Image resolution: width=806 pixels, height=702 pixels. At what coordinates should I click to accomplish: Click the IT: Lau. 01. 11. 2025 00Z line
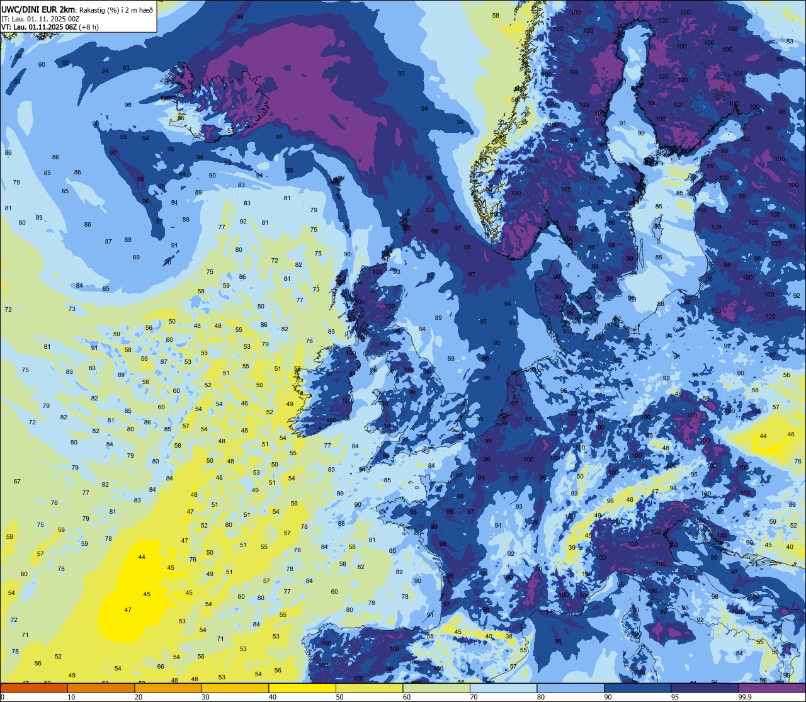[x=41, y=18]
